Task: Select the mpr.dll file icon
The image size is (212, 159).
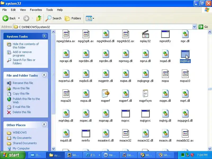Action: pyautogui.click(x=185, y=34)
